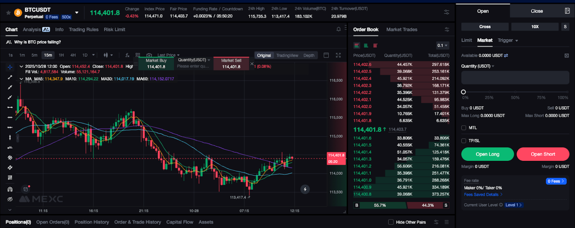Open the Position History tab
Viewport: 575px width, 228px height.
pos(92,222)
